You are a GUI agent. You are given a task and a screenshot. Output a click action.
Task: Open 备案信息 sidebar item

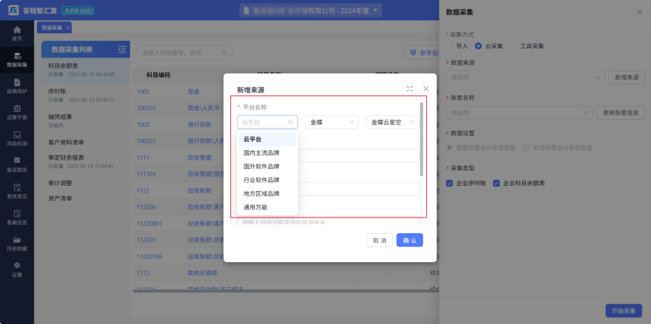[x=17, y=217]
